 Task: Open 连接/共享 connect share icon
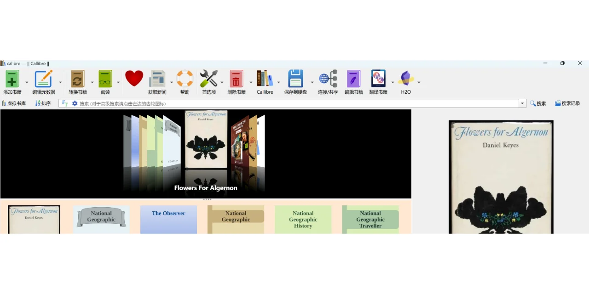click(x=328, y=79)
